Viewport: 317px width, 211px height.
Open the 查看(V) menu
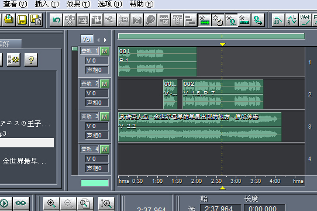point(15,4)
